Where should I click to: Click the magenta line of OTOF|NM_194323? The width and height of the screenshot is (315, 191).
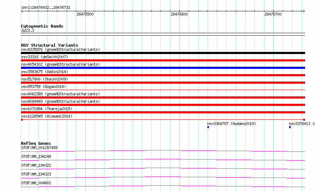163,177
